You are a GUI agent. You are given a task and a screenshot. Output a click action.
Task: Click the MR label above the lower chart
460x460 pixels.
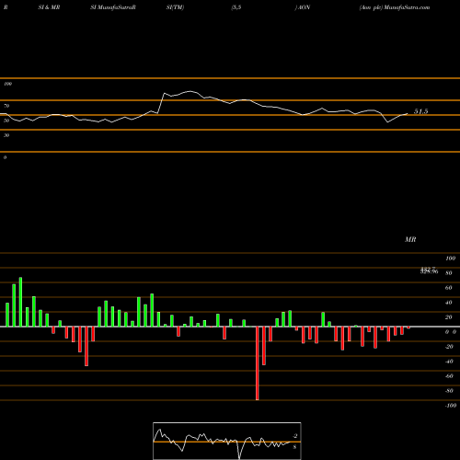click(410, 239)
